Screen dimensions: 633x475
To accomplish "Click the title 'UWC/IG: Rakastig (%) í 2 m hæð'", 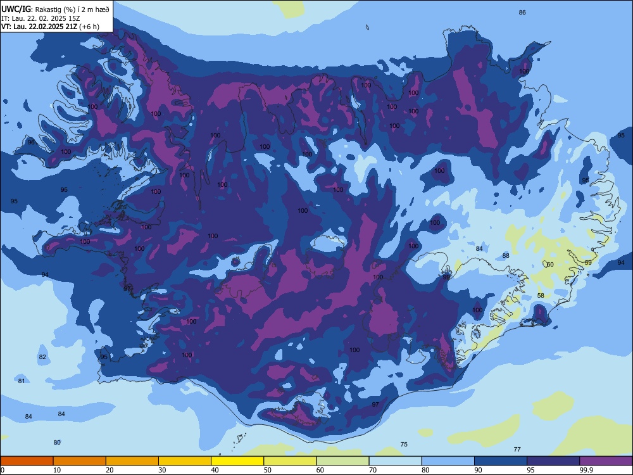I will point(55,9).
